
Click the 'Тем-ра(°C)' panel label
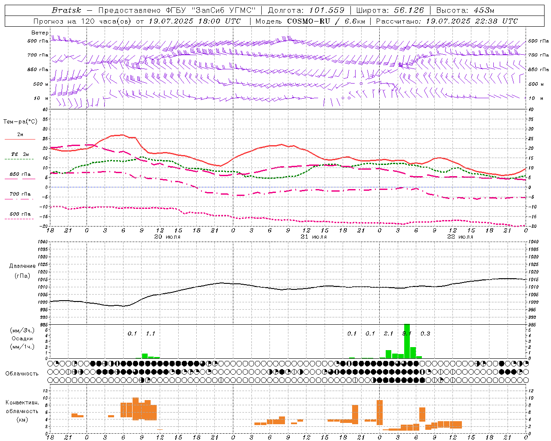tap(20, 122)
